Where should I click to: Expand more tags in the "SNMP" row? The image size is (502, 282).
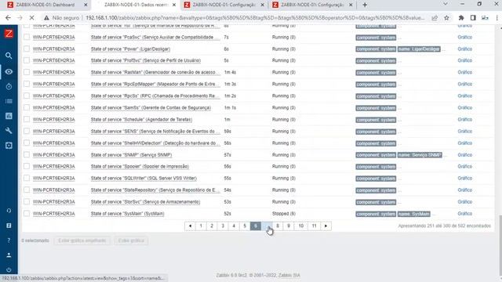[445, 155]
